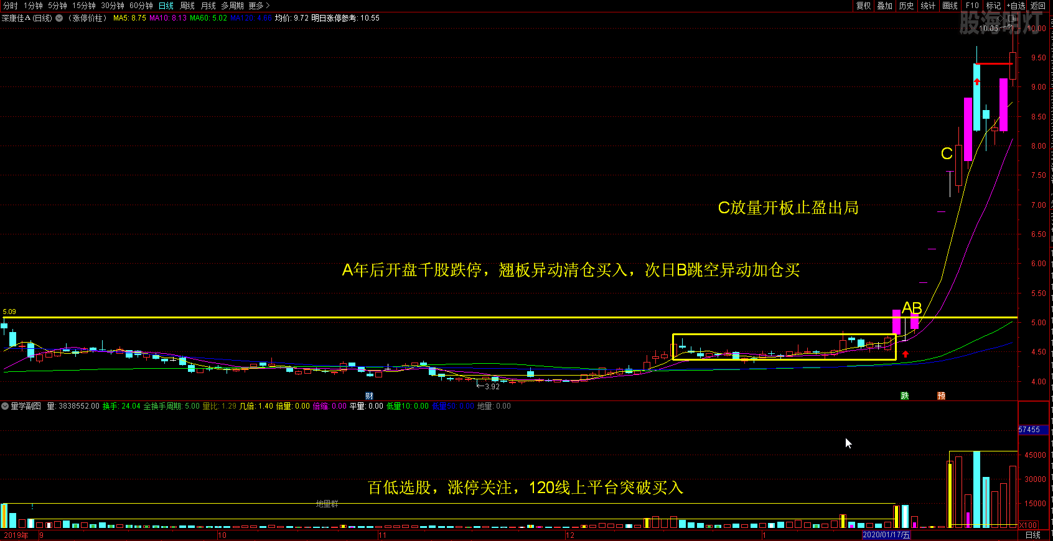Click the 明日涨停参考: 10.55 label
The height and width of the screenshot is (541, 1053).
click(345, 18)
